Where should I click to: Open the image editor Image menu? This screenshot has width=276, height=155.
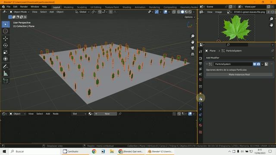(219, 12)
